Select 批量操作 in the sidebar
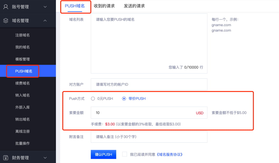This screenshot has height=163, width=279. point(22,143)
